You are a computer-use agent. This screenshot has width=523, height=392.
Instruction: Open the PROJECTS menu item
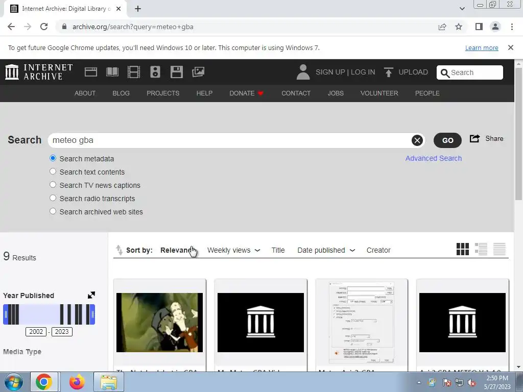163,93
